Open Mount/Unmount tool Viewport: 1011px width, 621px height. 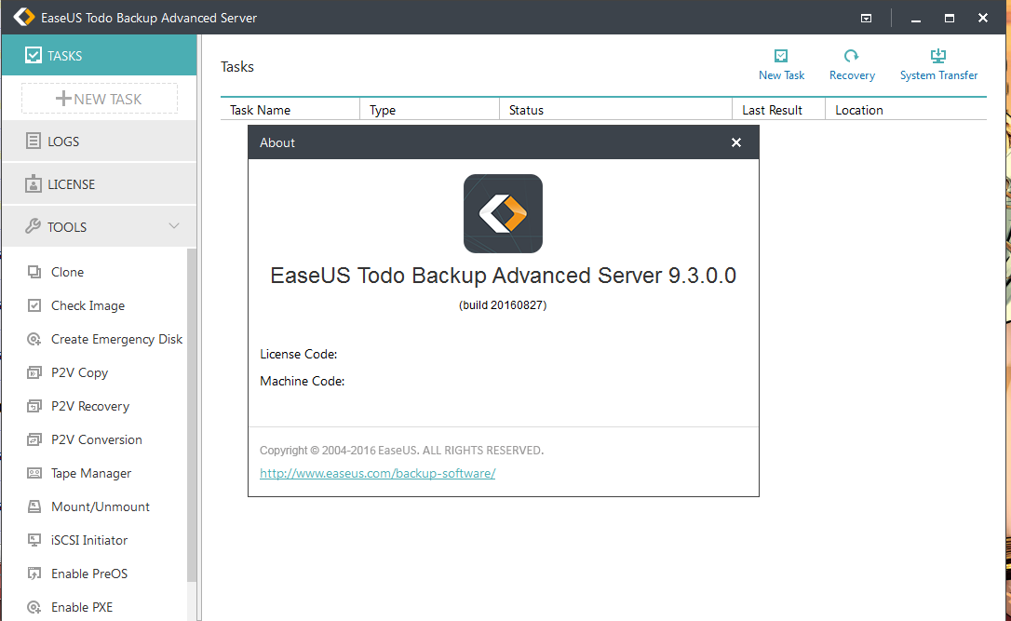pyautogui.click(x=101, y=506)
